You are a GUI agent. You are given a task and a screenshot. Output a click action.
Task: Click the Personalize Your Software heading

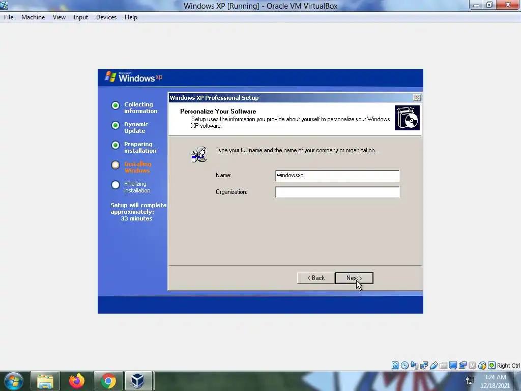click(x=218, y=111)
